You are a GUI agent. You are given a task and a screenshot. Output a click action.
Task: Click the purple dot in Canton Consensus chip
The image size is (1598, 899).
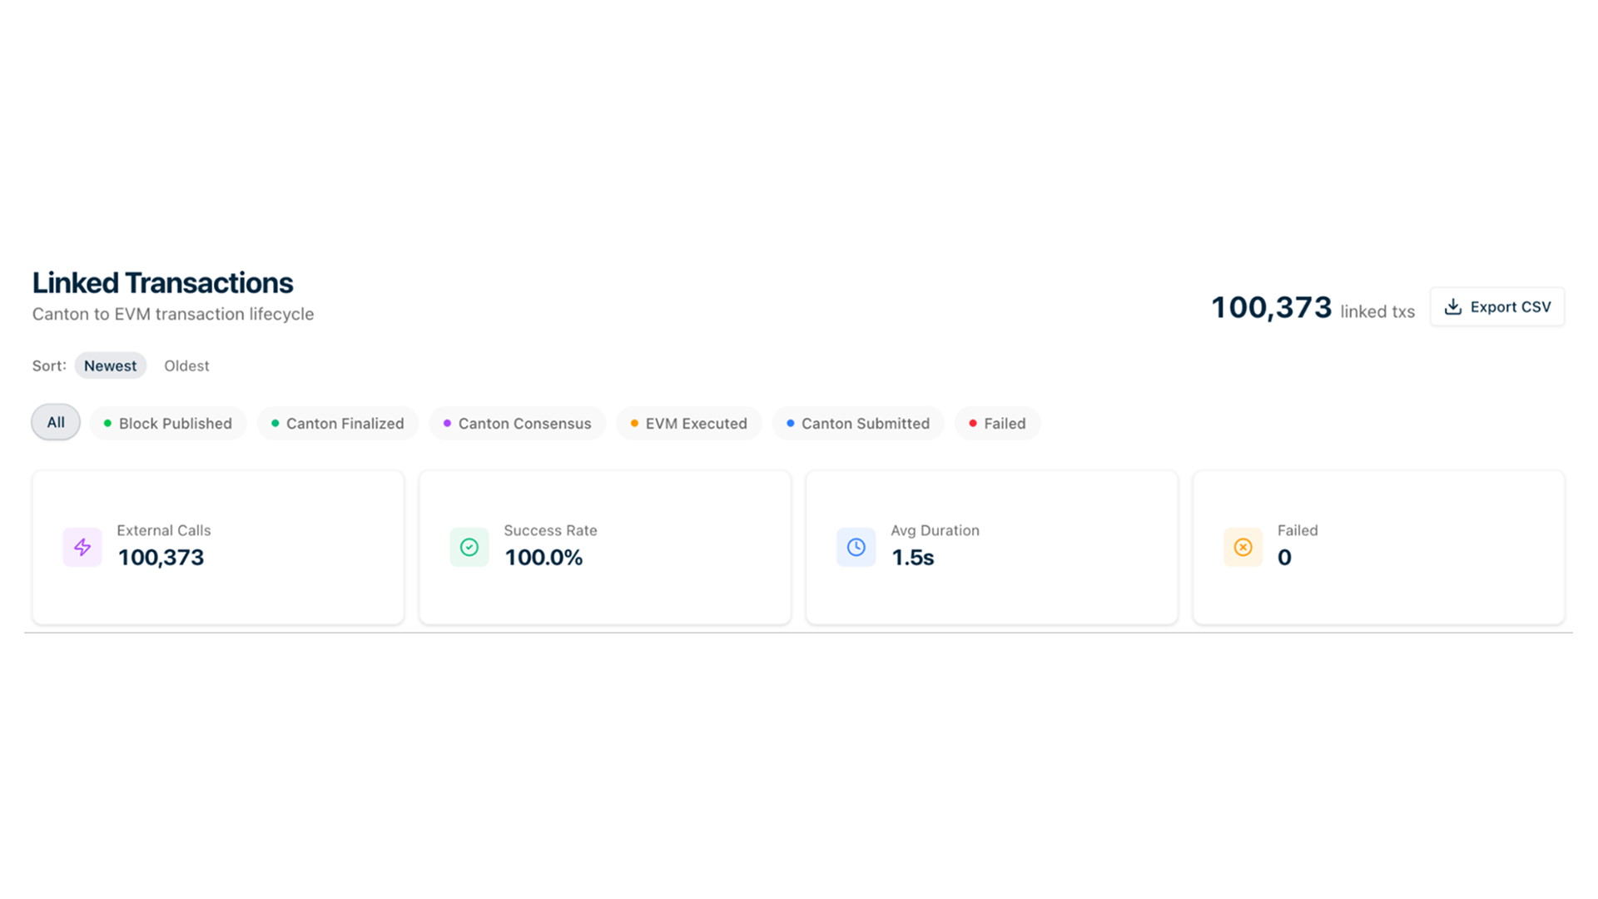coord(447,423)
